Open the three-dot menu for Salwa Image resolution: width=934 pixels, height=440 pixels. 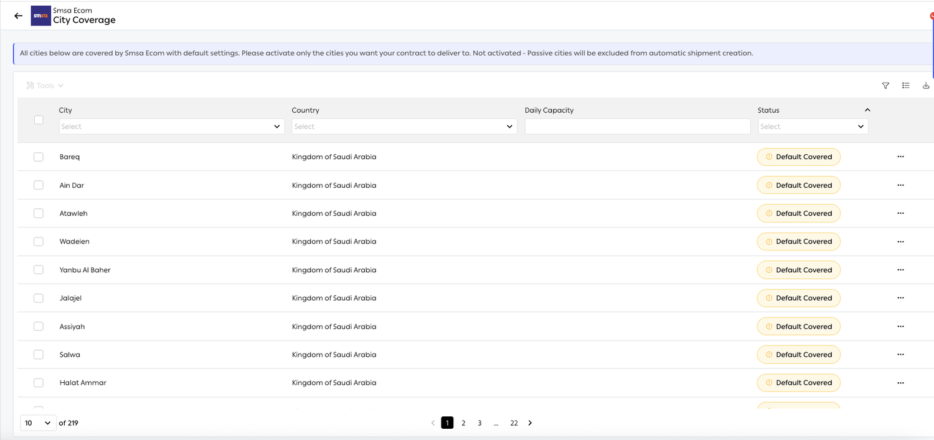[x=900, y=354]
